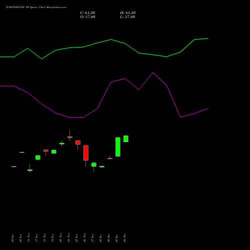This screenshot has width=250, height=250.
Task: Select the red 18 Nov candle
Action: 46,150
